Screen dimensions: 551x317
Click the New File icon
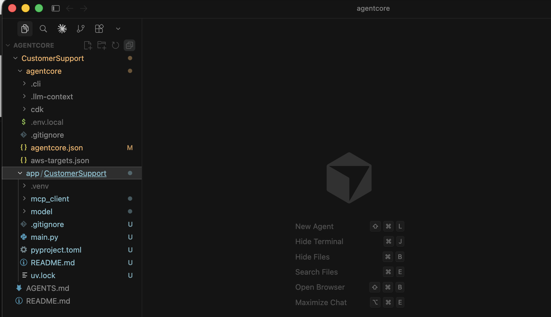[88, 45]
